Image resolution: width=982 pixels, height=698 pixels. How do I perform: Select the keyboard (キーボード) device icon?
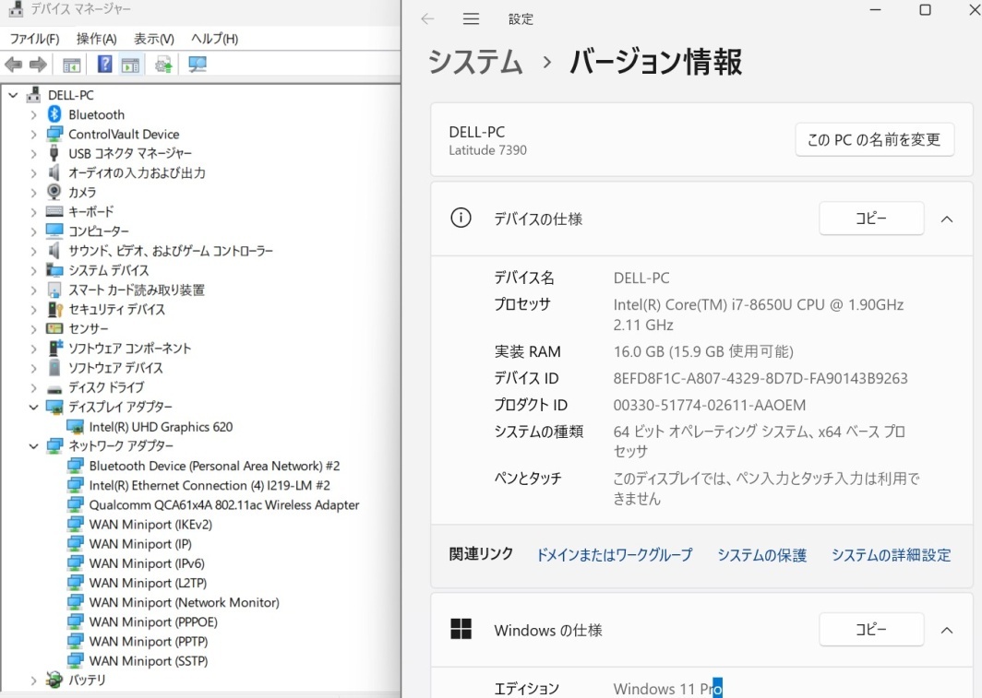pyautogui.click(x=54, y=211)
